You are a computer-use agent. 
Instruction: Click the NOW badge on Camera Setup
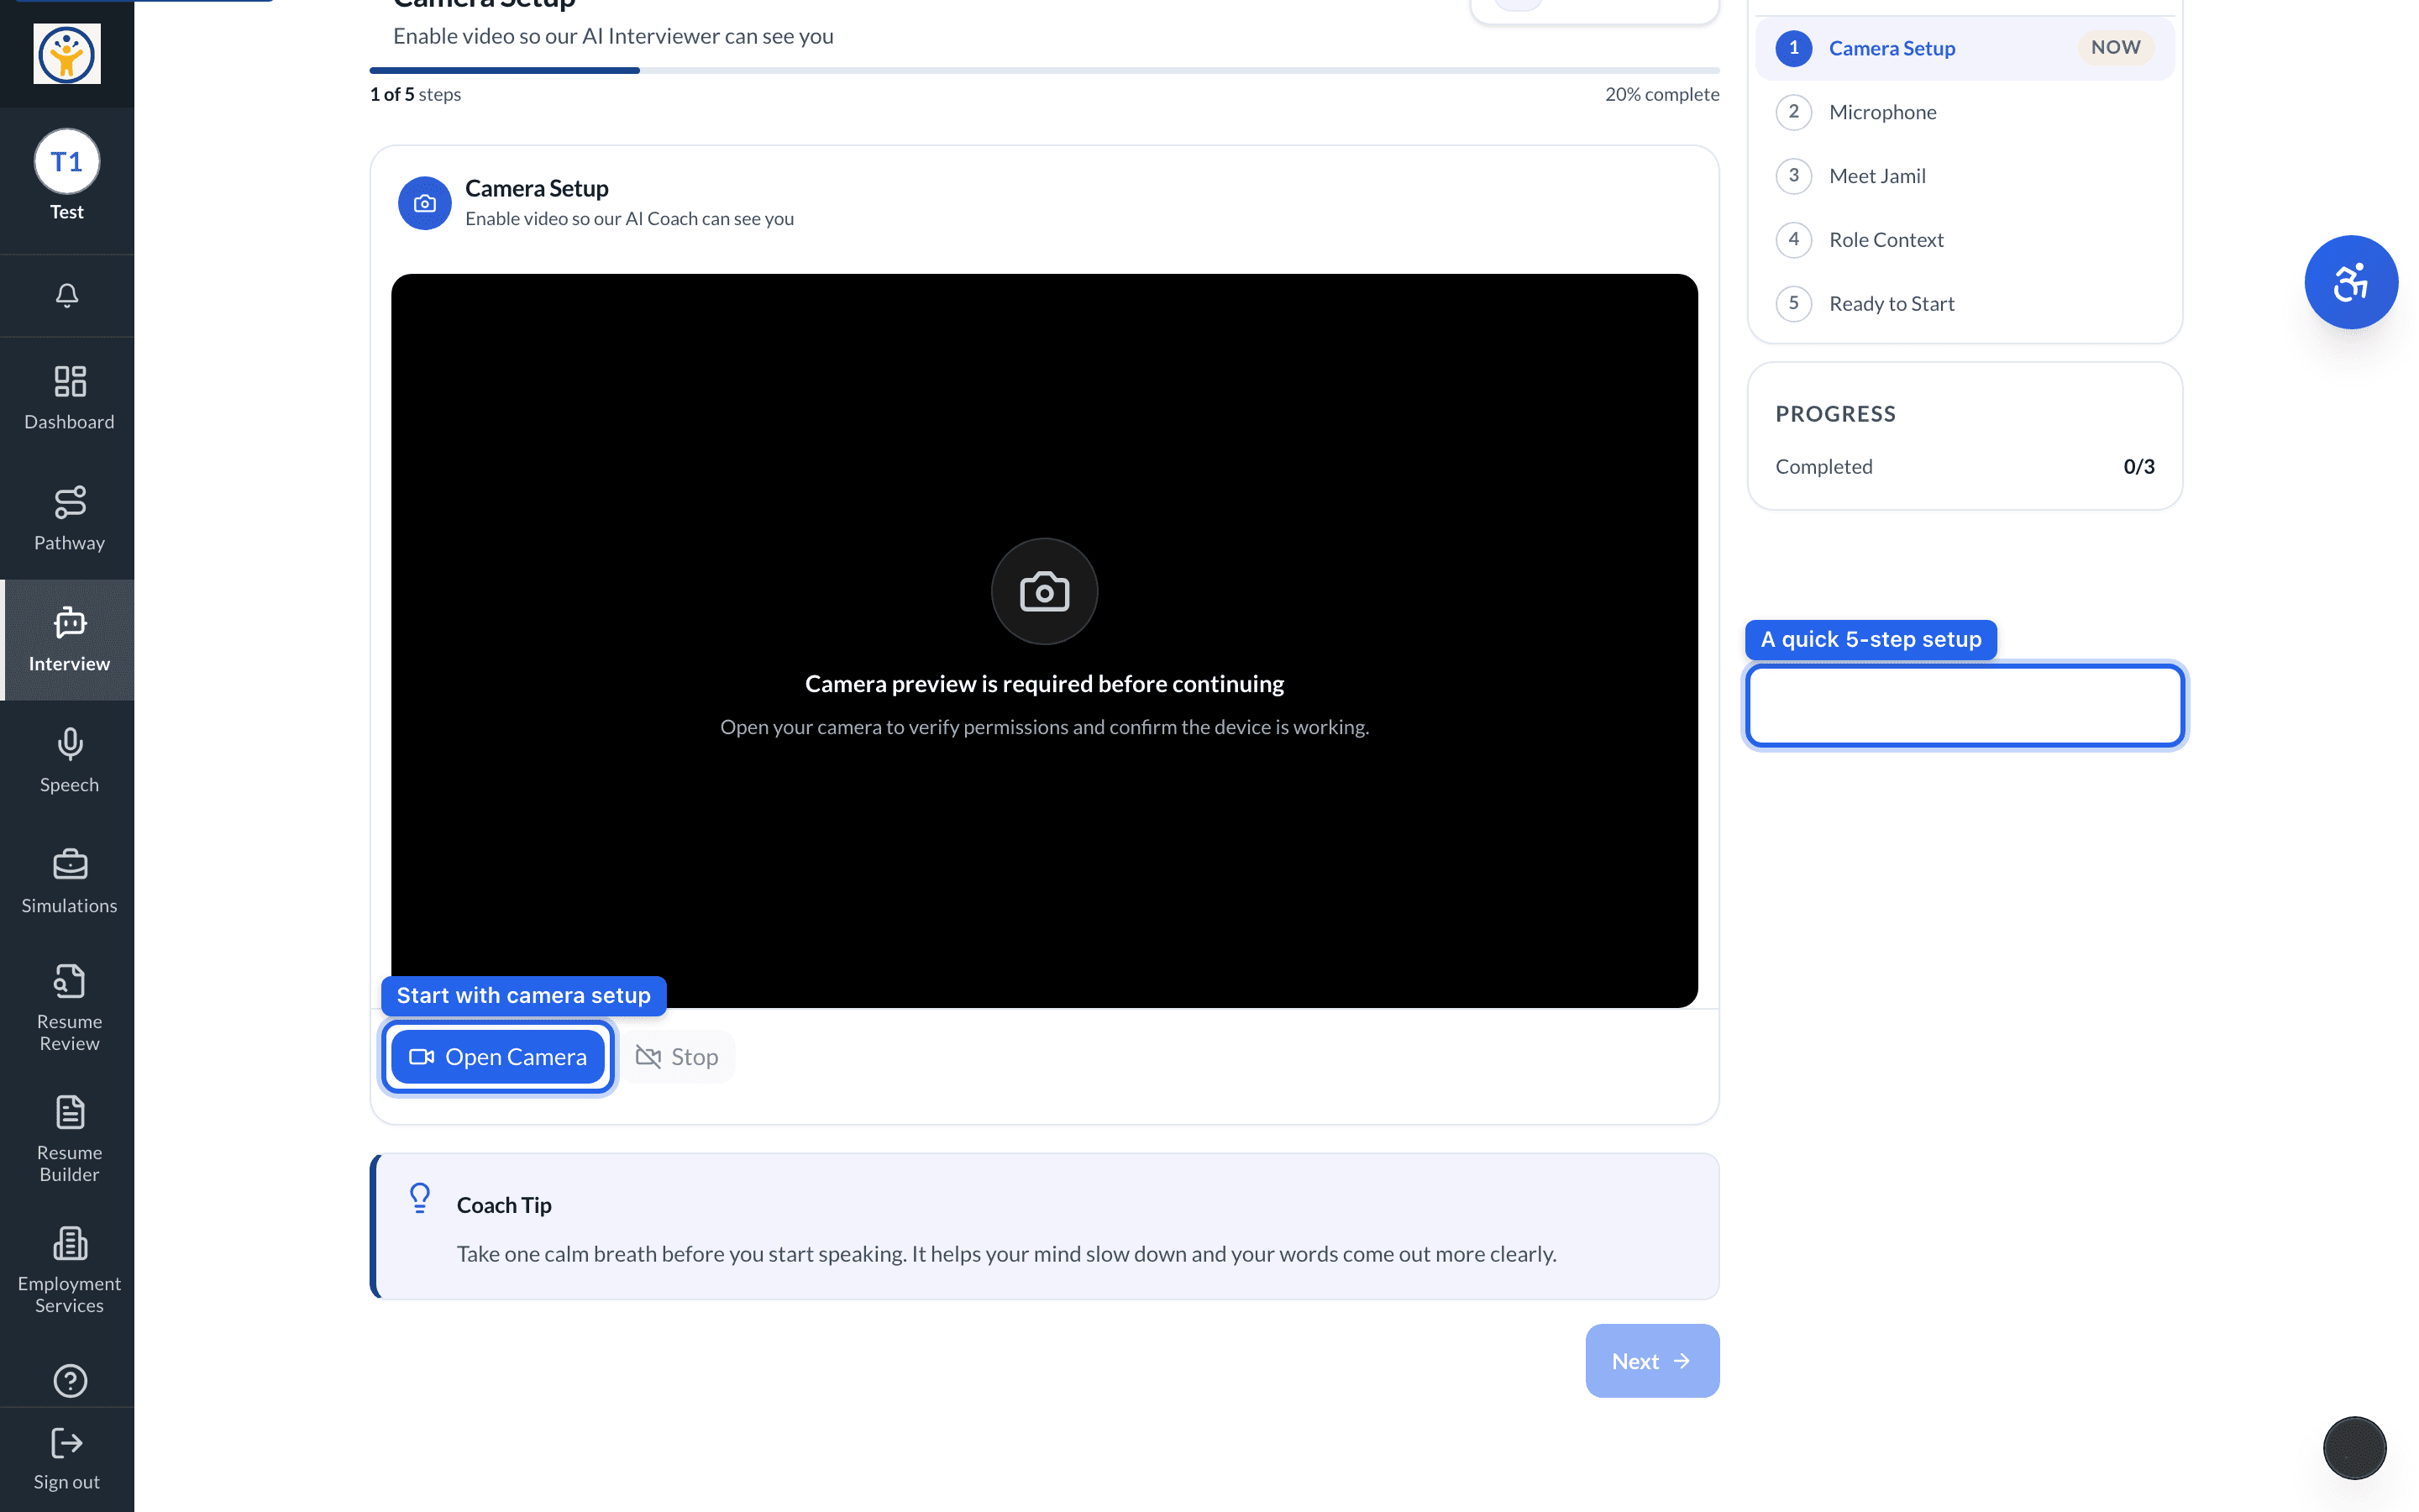2115,48
